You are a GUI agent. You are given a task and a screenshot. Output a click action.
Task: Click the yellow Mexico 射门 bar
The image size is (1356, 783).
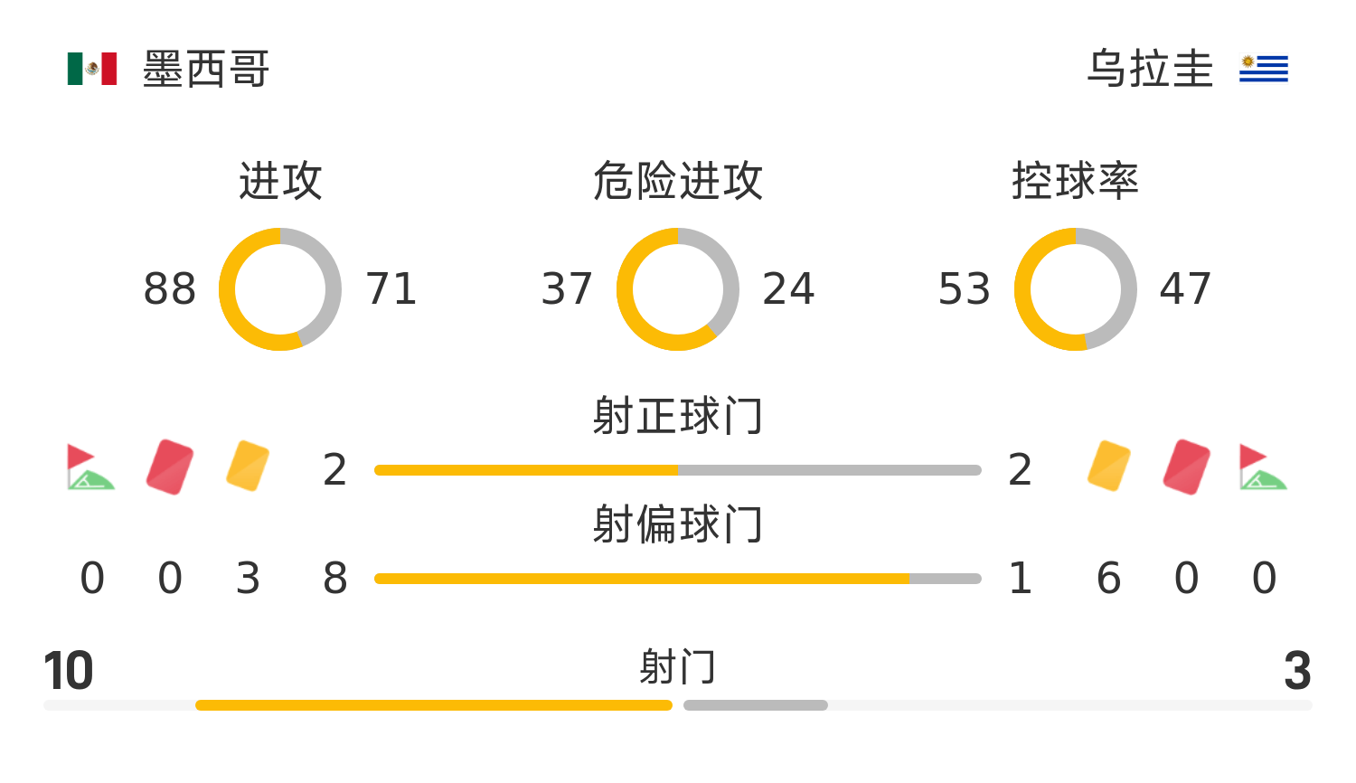coord(434,705)
